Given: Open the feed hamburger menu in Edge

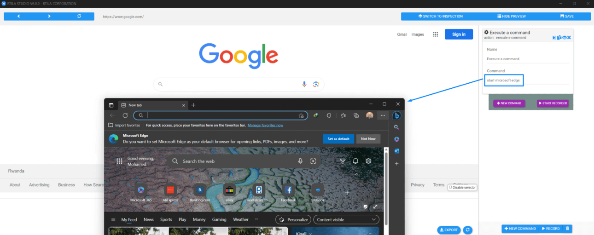Looking at the screenshot, I should click(x=113, y=219).
